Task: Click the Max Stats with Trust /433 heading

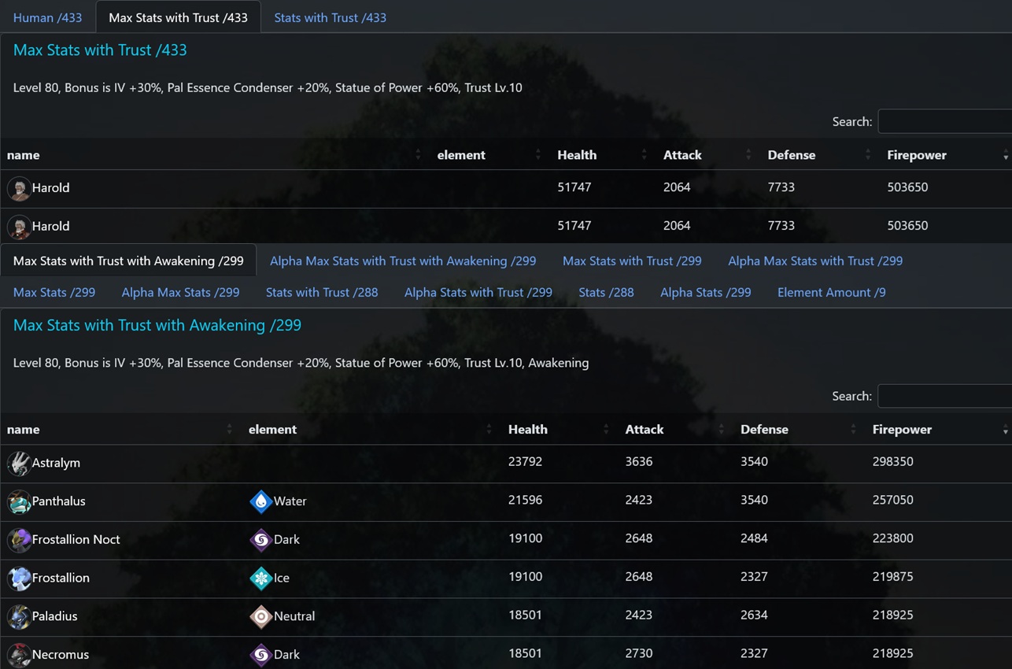Action: click(x=100, y=50)
